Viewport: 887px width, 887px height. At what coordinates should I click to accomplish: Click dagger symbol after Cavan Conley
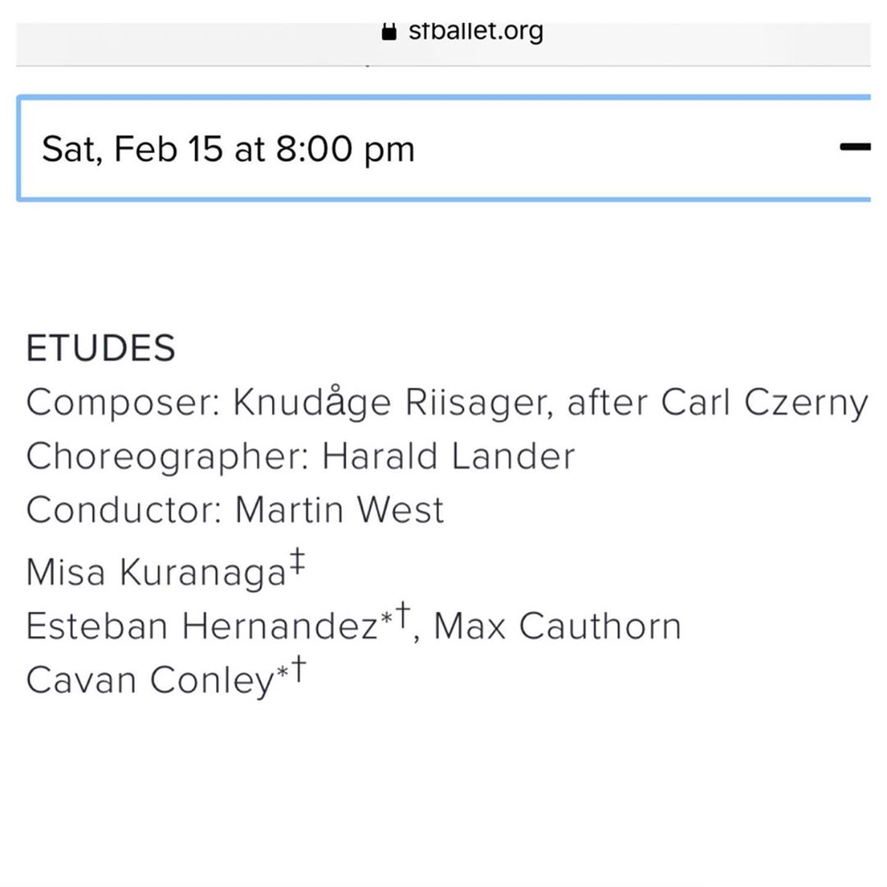point(299,669)
